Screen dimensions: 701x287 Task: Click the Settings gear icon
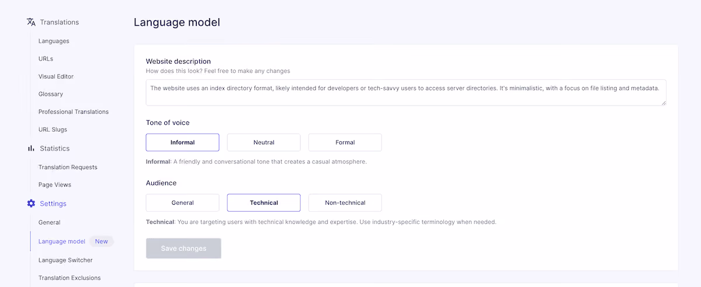pos(31,204)
